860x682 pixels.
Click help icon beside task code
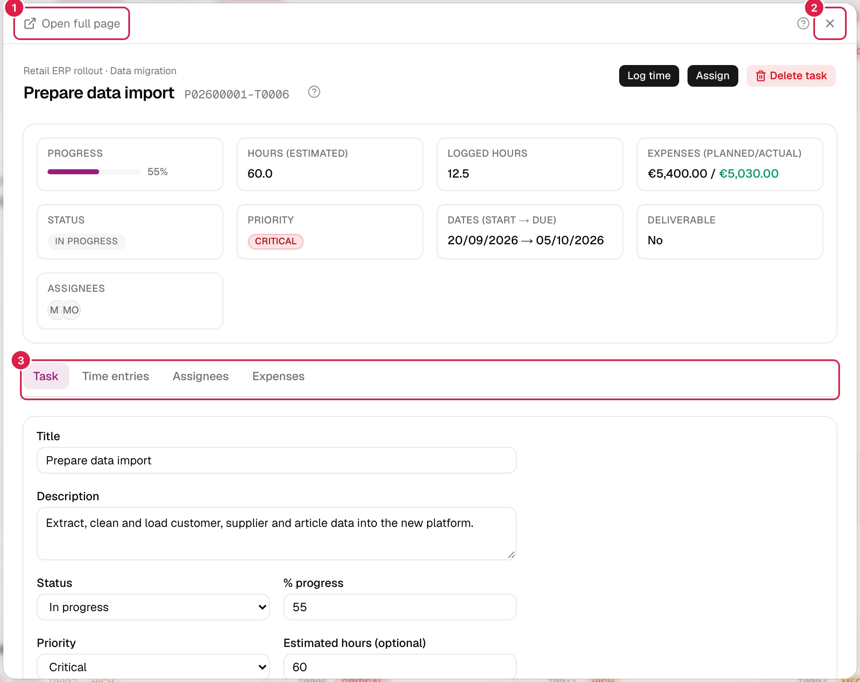click(314, 92)
